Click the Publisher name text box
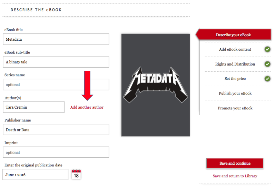Viewport: 275px width, 186px height. [57, 130]
